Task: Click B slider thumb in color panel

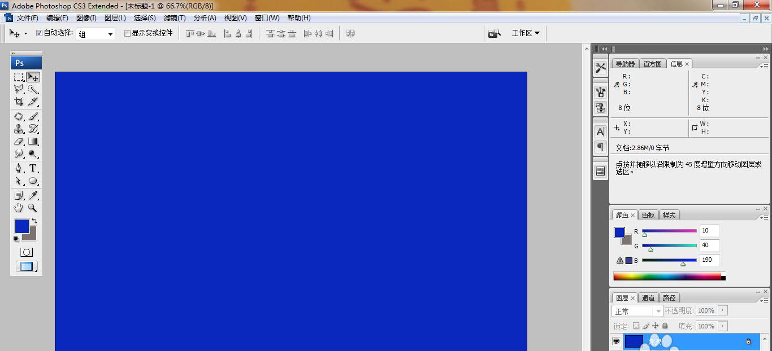Action: [683, 264]
